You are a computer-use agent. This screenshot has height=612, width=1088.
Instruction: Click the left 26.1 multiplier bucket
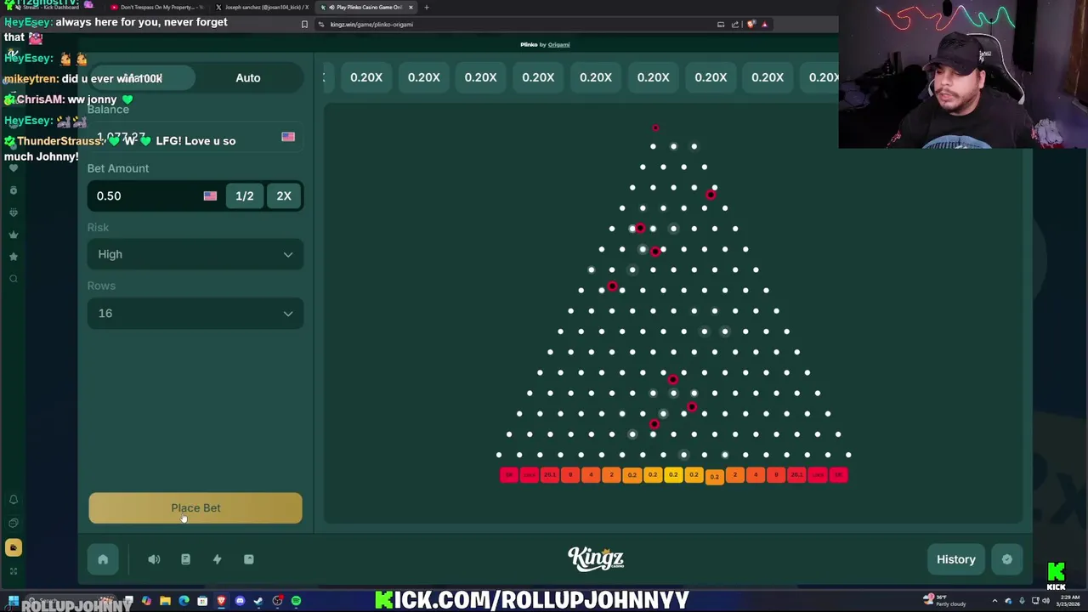coord(550,475)
